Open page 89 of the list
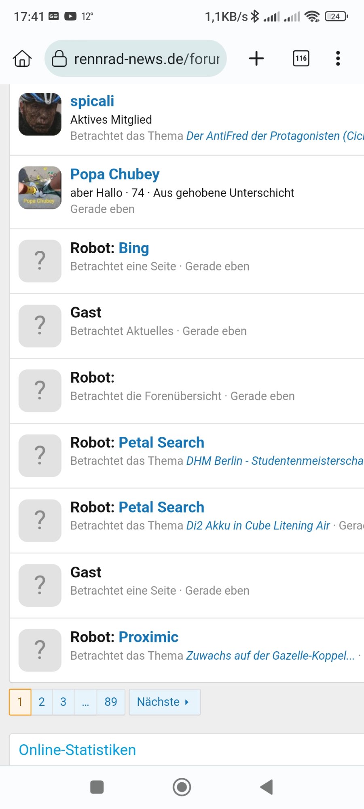Screen dimensions: 364x809 point(111,702)
